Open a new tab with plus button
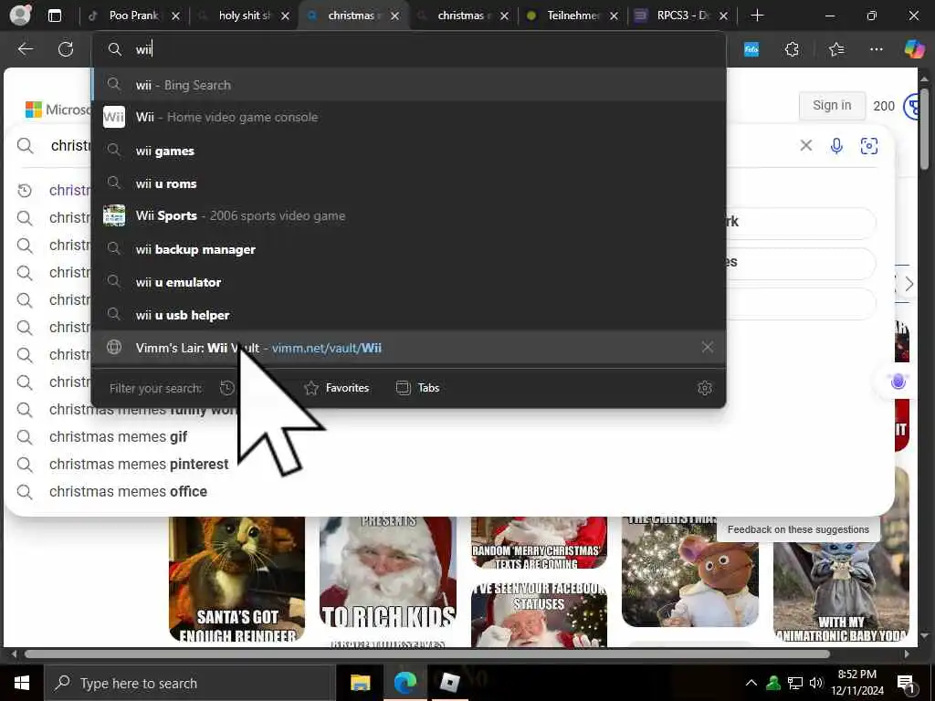The width and height of the screenshot is (935, 701). click(x=757, y=16)
